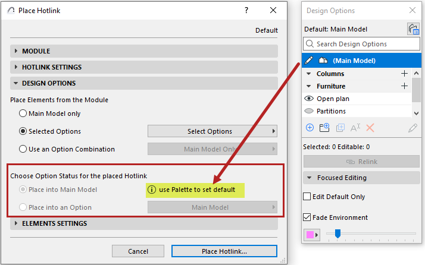Toggle visibility of the Open plan option

pos(309,99)
